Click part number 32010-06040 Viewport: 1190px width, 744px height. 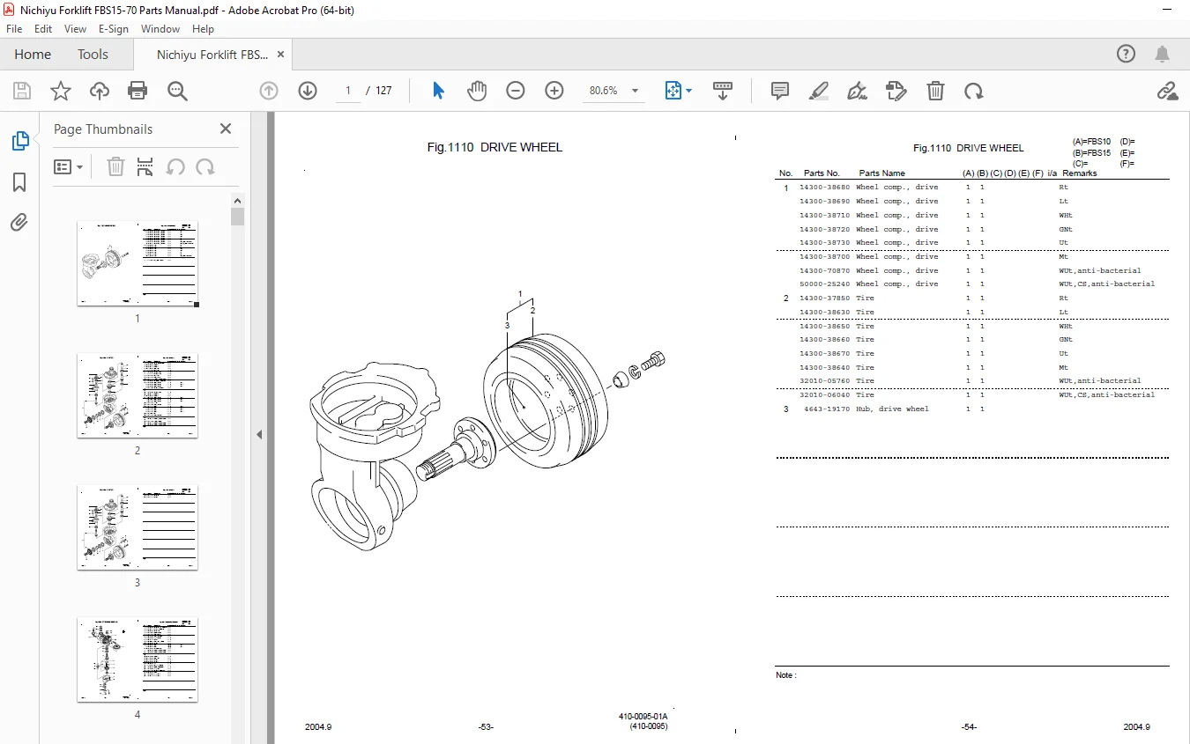825,395
